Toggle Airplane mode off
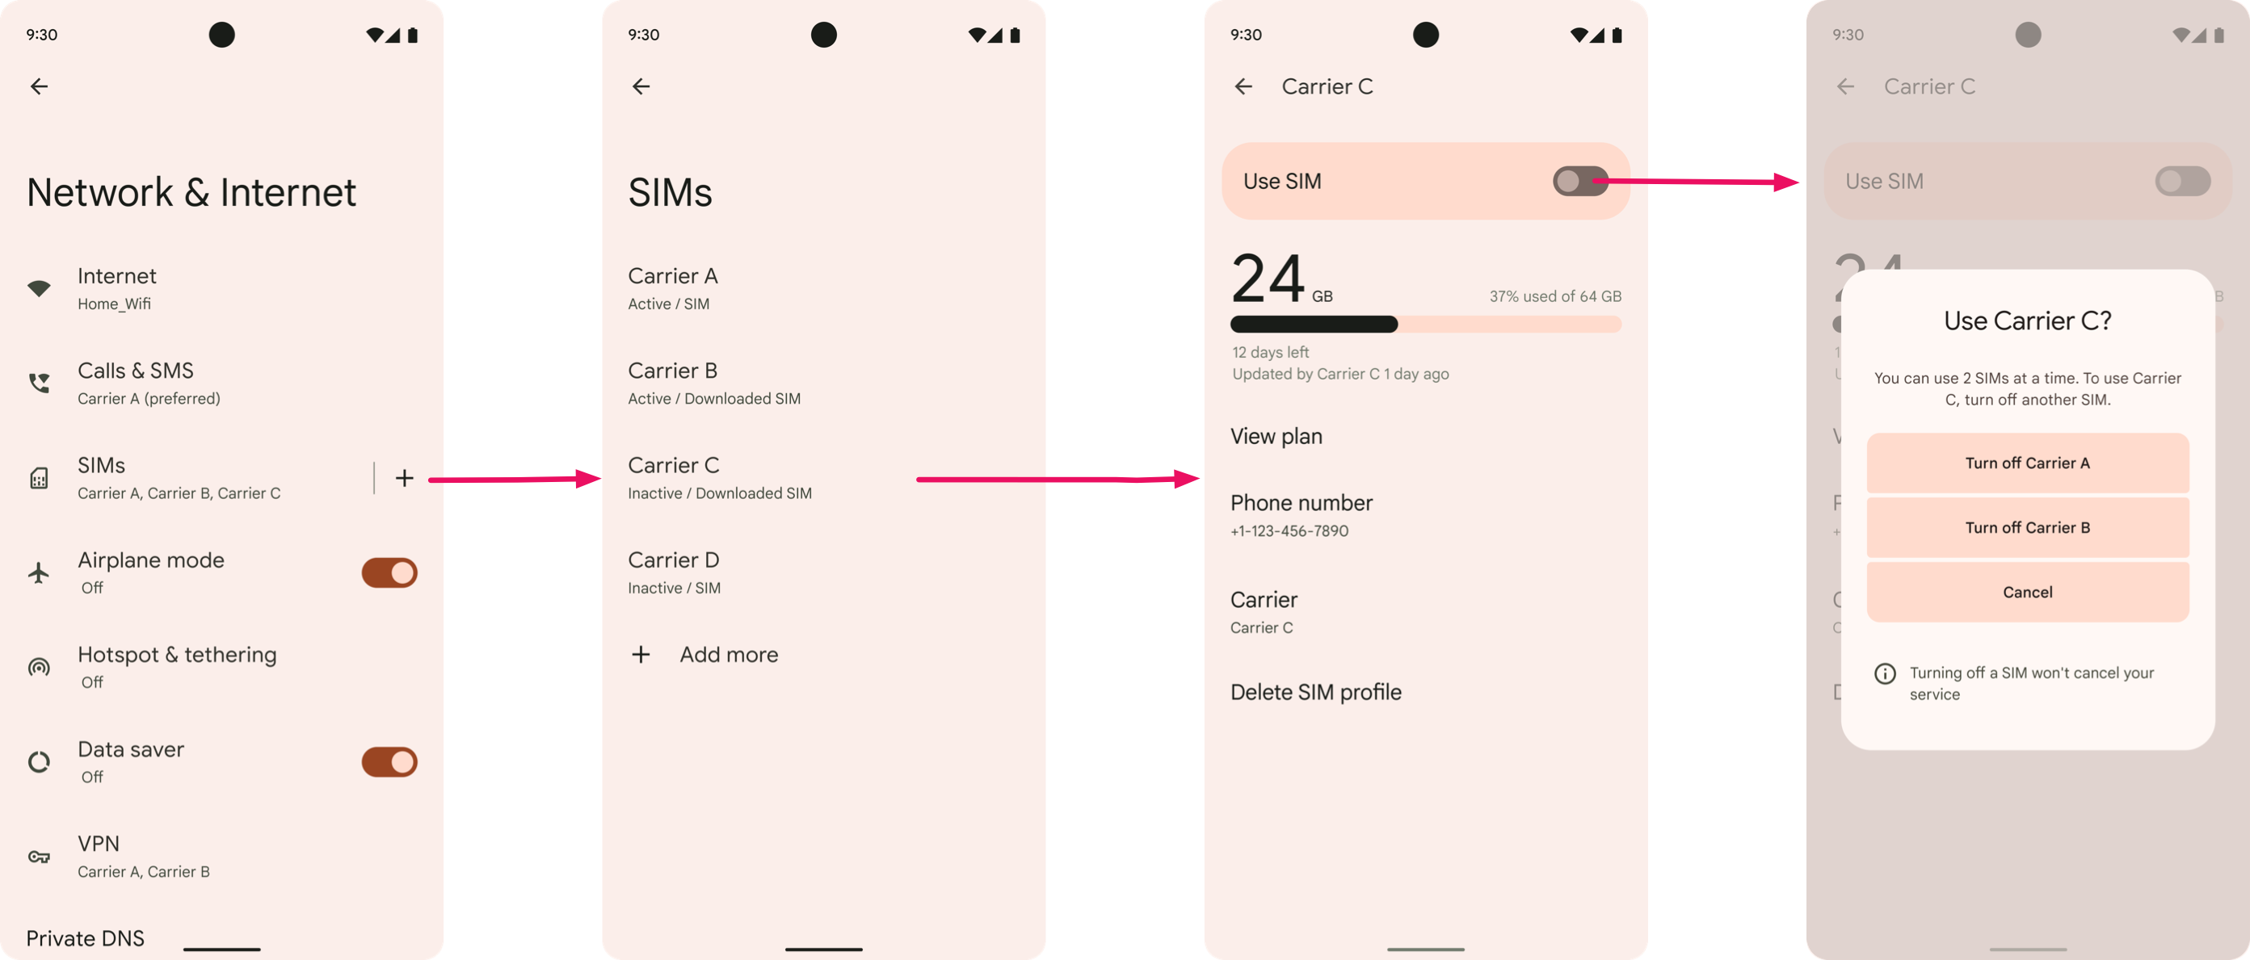Screen dimensions: 2250x960 389,571
